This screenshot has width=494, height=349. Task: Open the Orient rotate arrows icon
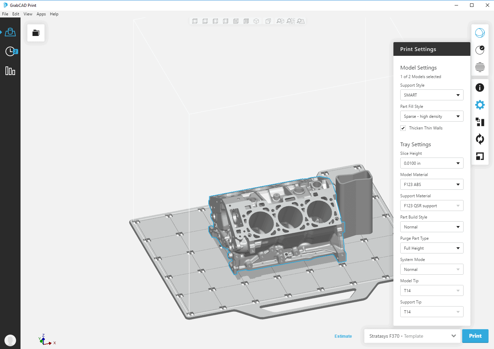click(480, 139)
